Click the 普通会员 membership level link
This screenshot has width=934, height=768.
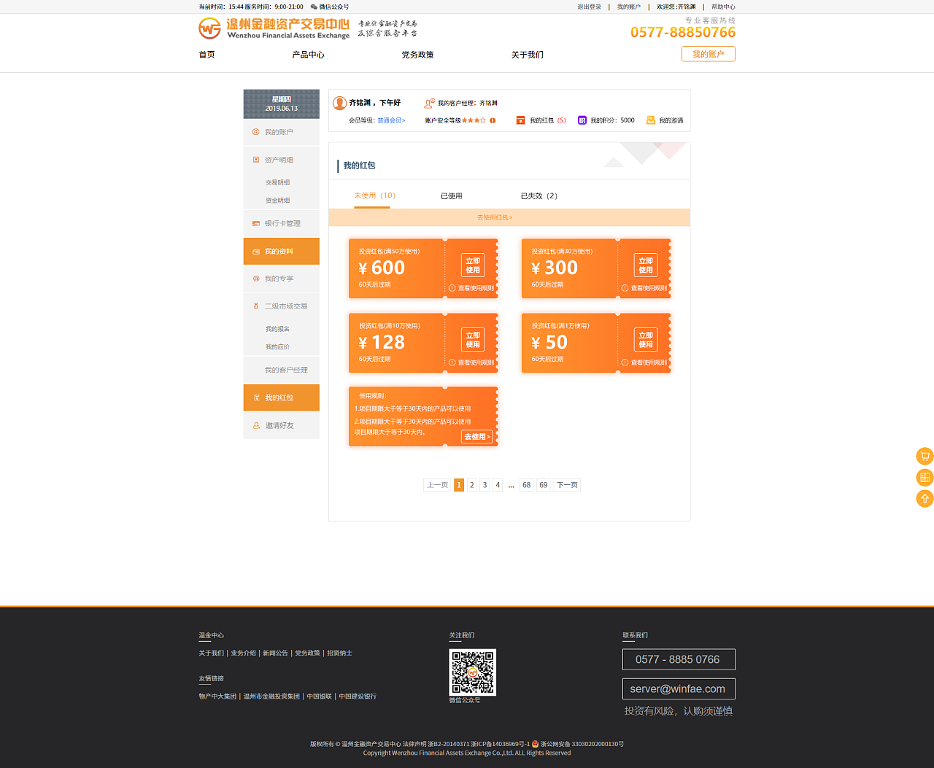tap(391, 120)
